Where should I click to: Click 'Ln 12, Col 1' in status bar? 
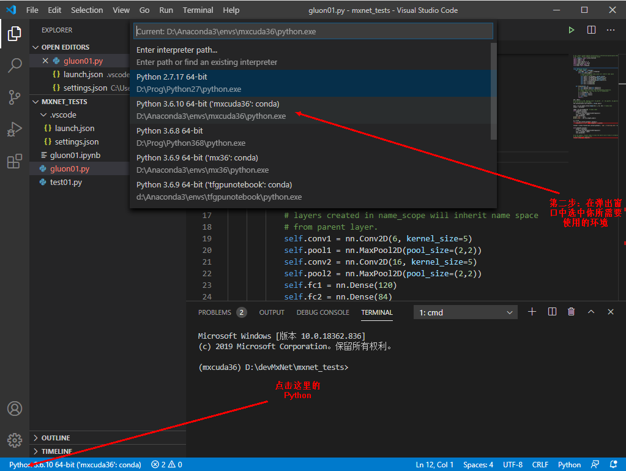434,464
